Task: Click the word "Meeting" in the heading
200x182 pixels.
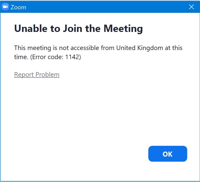Action: [x=123, y=29]
